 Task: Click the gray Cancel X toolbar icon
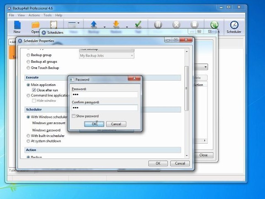(x=176, y=25)
